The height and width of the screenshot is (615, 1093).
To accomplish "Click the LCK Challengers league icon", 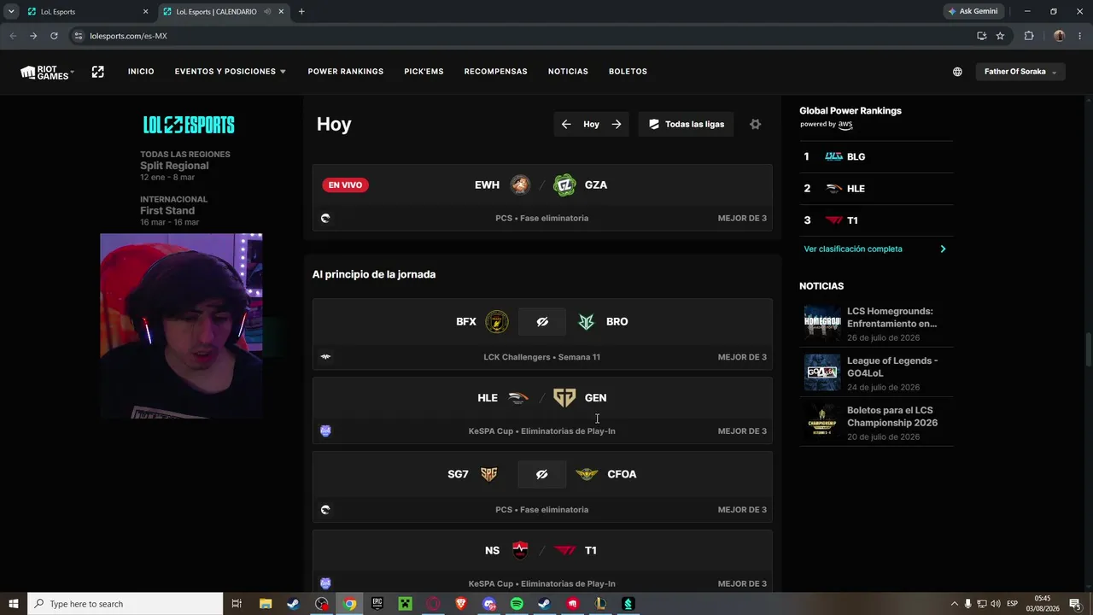I will click(325, 357).
